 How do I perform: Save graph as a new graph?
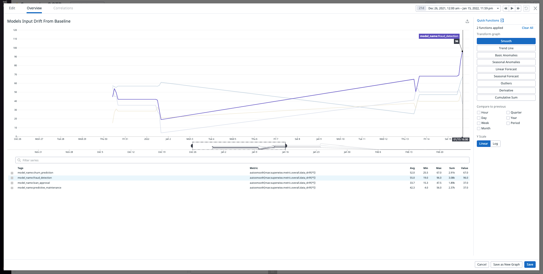click(506, 264)
